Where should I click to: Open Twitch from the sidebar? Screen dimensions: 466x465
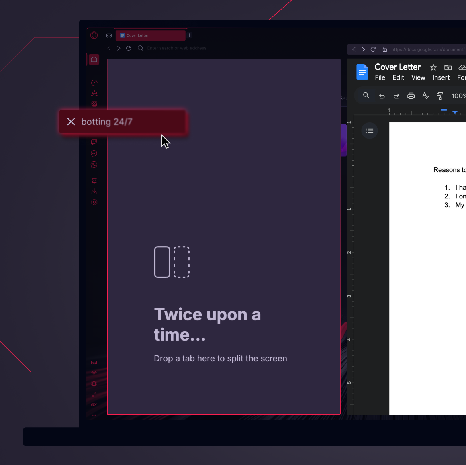pos(94,141)
